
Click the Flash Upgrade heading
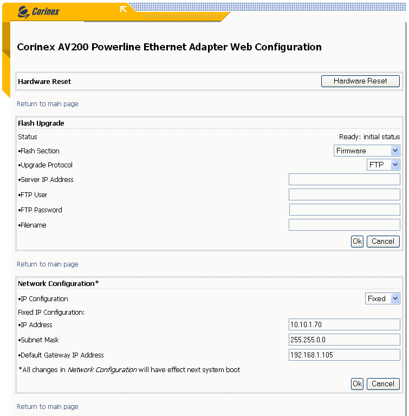point(41,123)
